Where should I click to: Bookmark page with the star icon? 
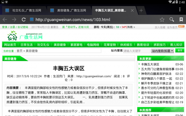[162, 19]
